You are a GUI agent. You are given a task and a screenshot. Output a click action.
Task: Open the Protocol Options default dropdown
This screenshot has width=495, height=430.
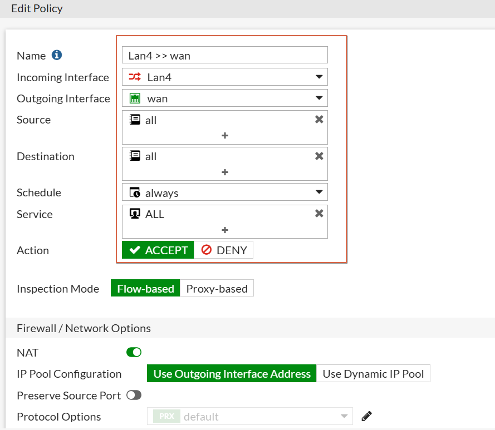(249, 416)
